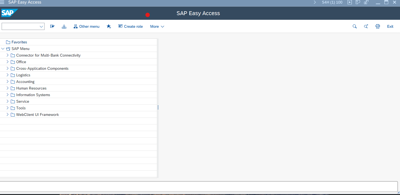Click the Other menu hierarchy icon

pos(76,26)
